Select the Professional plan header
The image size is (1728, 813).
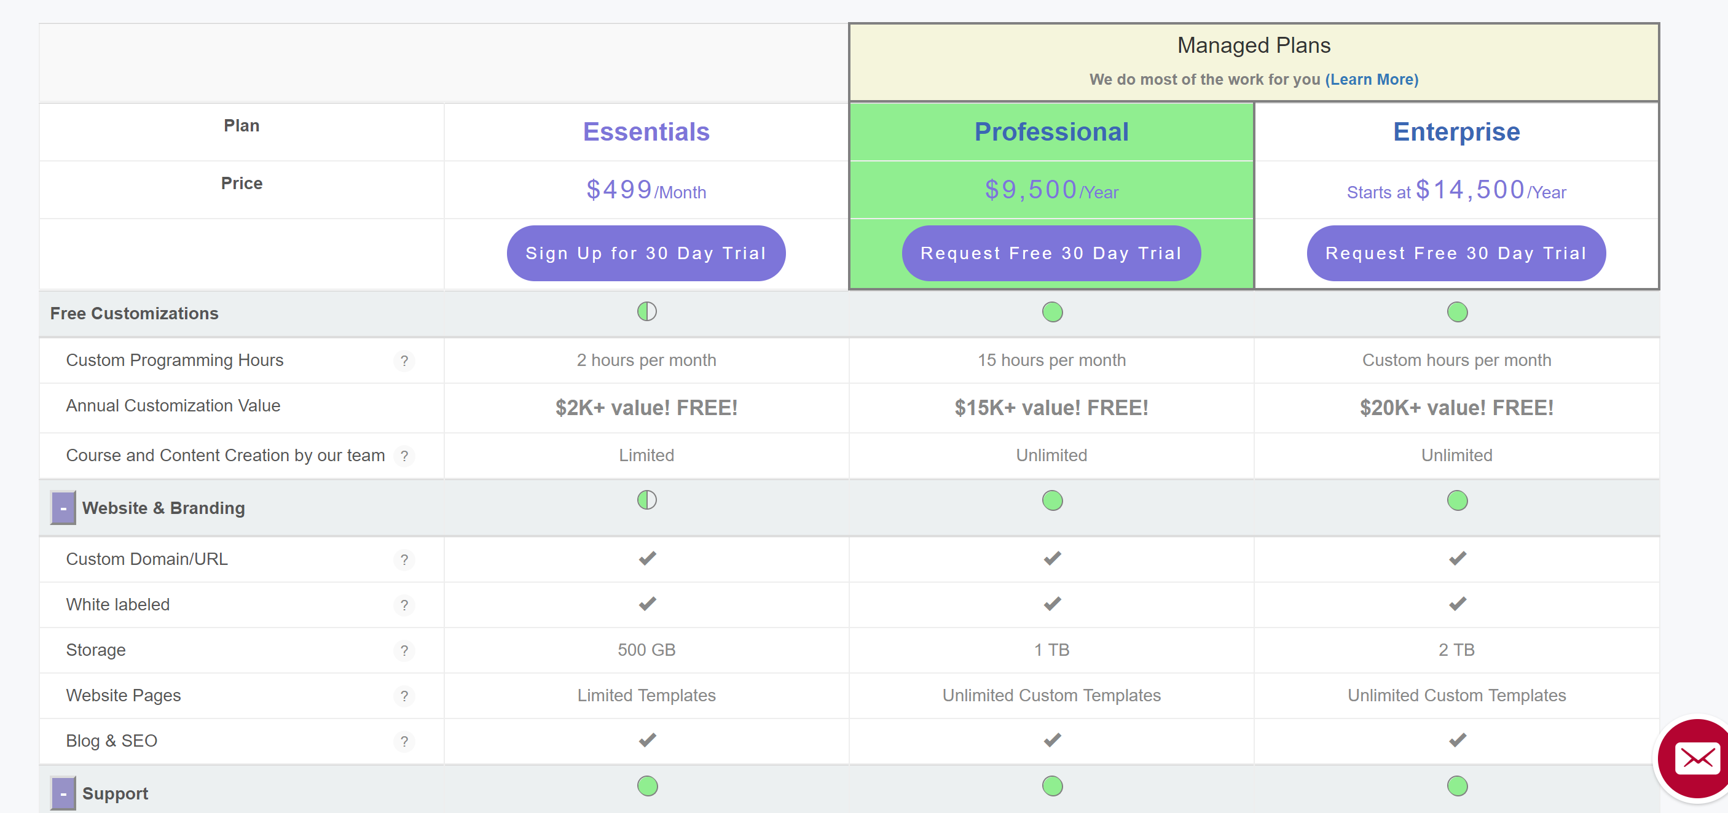(x=1051, y=131)
